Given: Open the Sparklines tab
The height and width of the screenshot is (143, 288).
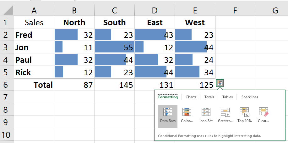Looking at the screenshot, I should point(250,97).
